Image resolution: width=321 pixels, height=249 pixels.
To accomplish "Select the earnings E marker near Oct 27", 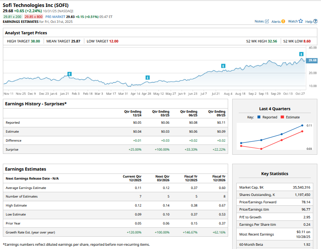I will [x=301, y=54].
